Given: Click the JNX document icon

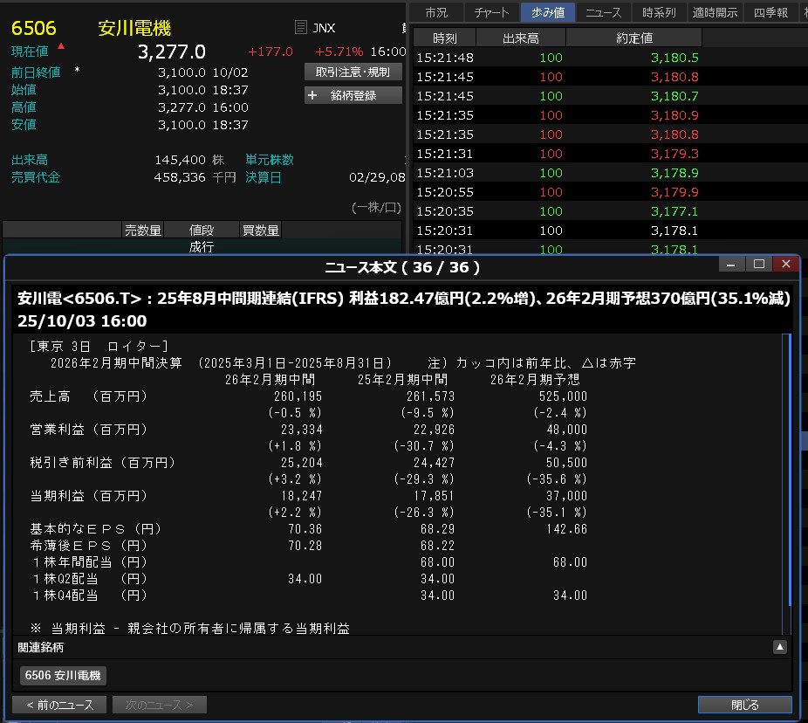Looking at the screenshot, I should [301, 28].
